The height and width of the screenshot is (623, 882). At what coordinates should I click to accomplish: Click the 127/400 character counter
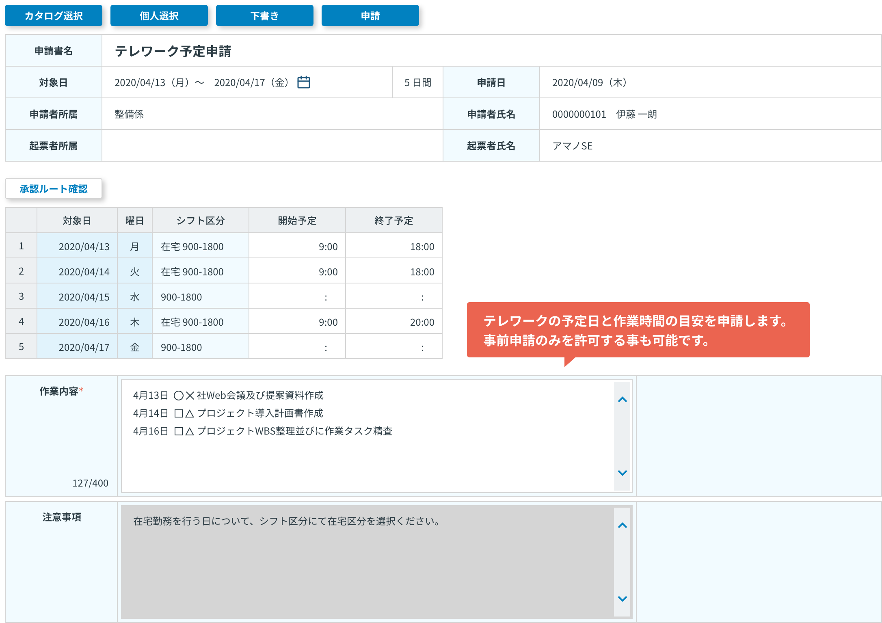(x=90, y=483)
